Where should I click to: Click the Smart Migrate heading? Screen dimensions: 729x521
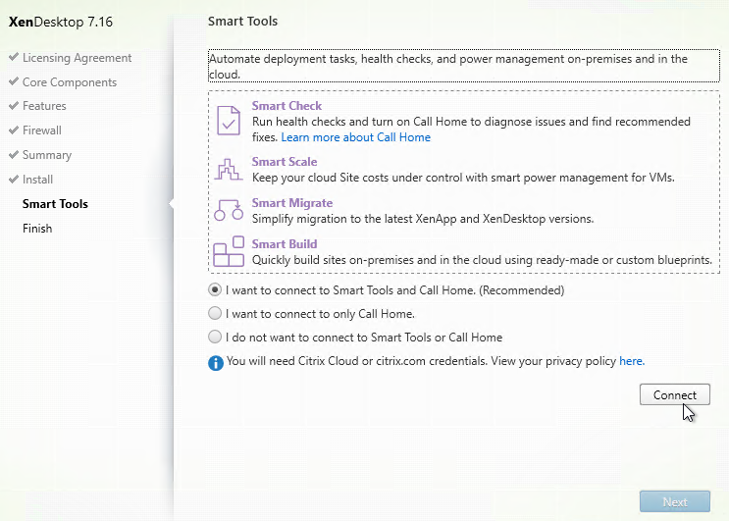coord(292,203)
